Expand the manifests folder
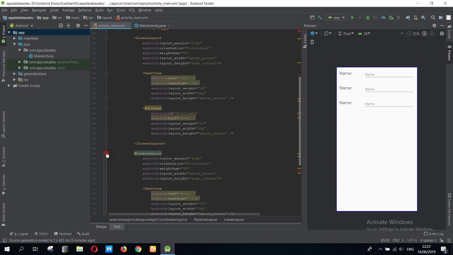Viewport: 453px width, 255px height. pyautogui.click(x=15, y=38)
